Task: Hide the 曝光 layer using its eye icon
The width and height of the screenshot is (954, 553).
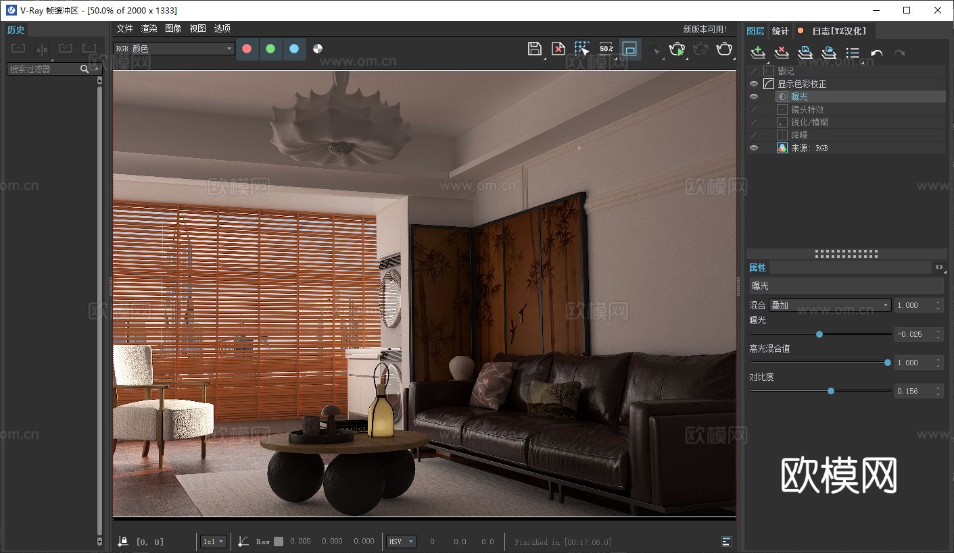Action: tap(754, 97)
